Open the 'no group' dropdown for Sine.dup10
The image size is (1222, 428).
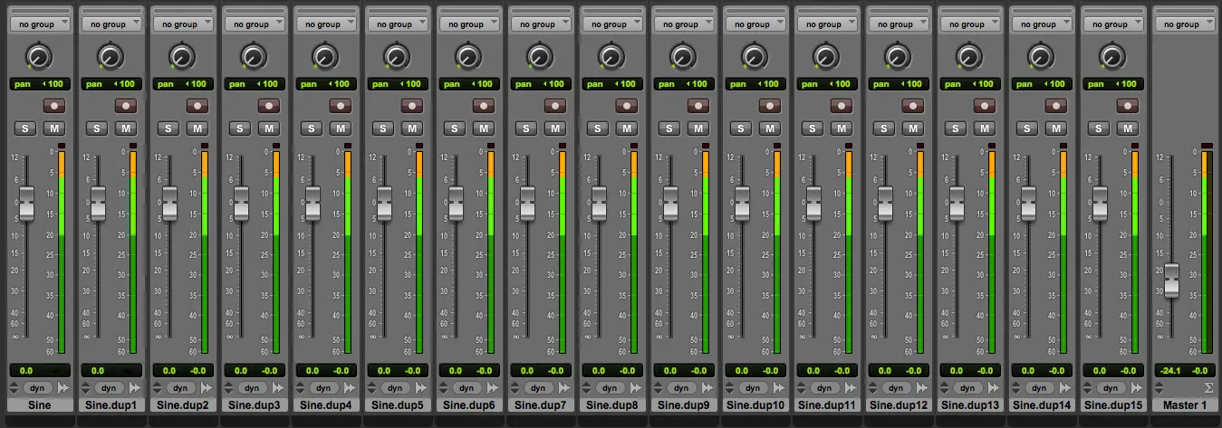pyautogui.click(x=755, y=24)
